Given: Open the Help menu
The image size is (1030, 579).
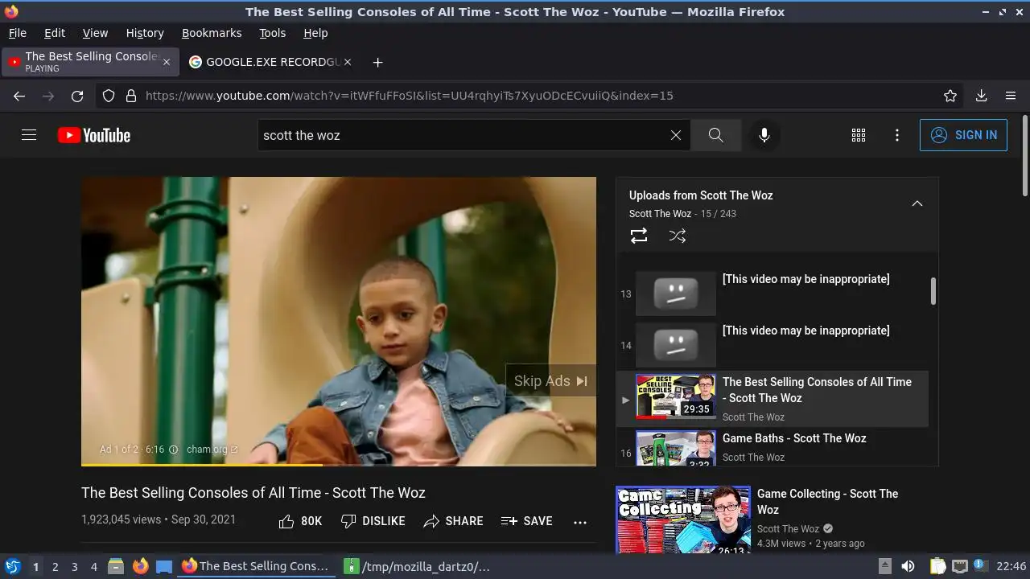Looking at the screenshot, I should [315, 33].
